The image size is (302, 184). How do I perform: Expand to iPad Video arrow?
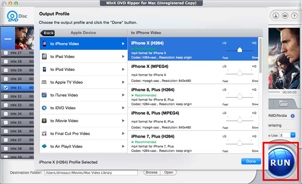[x=123, y=57]
